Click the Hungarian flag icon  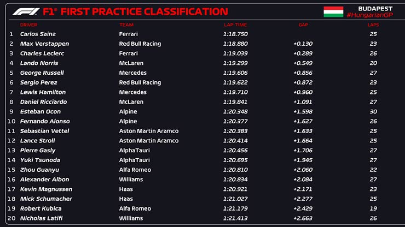[333, 11]
